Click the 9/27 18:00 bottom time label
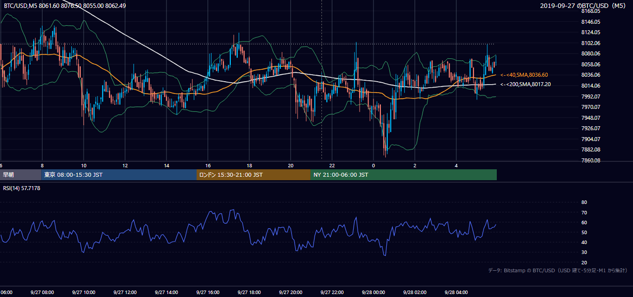633x297 pixels. pyautogui.click(x=249, y=293)
